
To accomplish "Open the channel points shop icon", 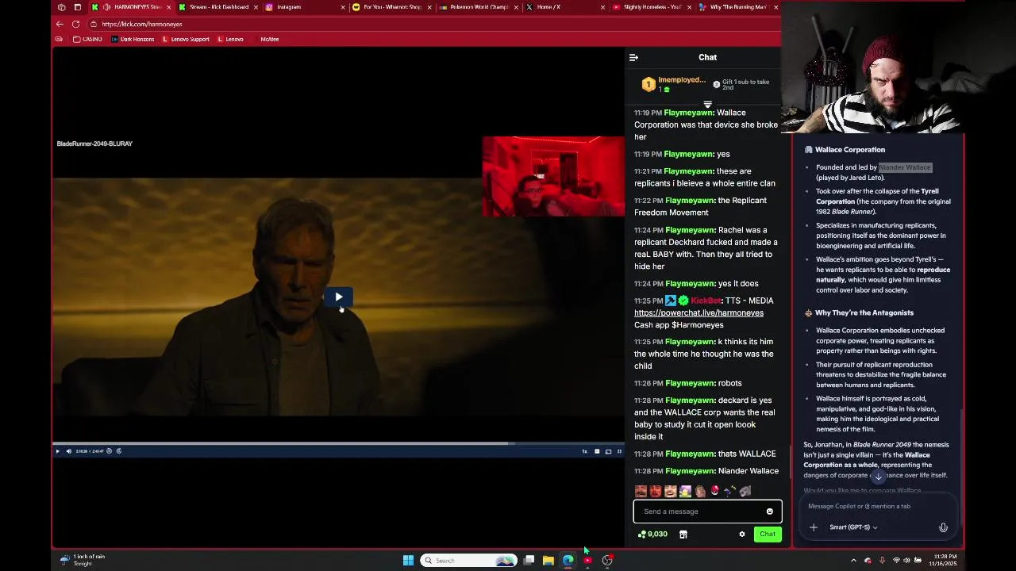I will pyautogui.click(x=683, y=534).
